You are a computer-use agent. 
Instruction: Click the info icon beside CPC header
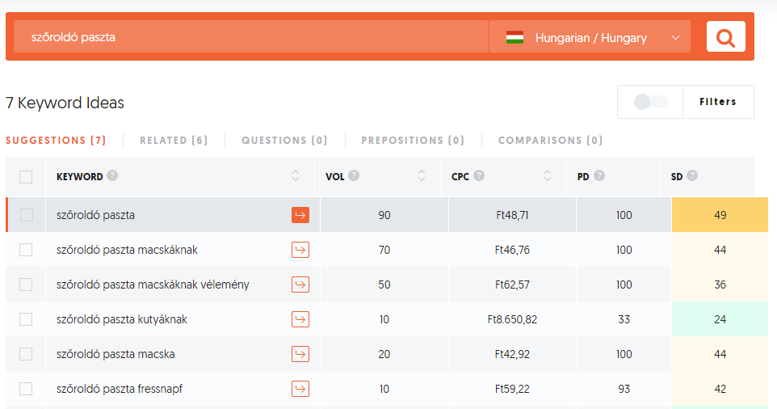(480, 175)
